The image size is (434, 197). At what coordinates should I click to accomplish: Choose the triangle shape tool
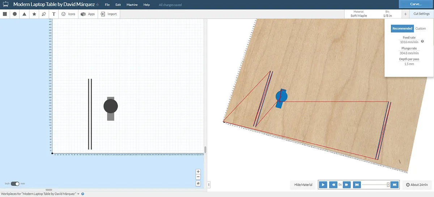pyautogui.click(x=24, y=14)
